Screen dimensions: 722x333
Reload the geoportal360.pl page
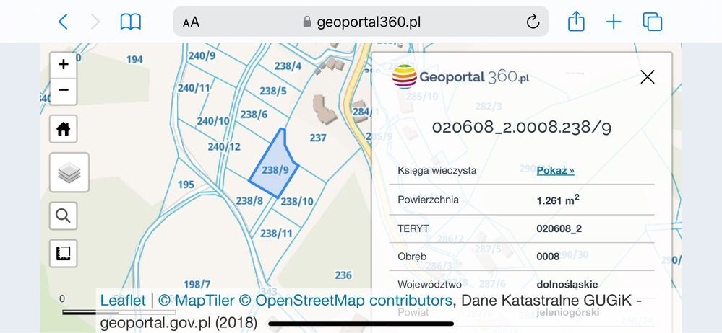click(x=533, y=21)
